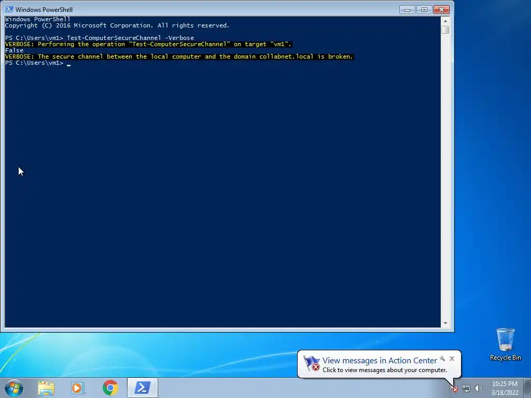Screen dimensions: 531x398
Task: Dismiss the Action Center balloon notification
Action: coord(452,359)
